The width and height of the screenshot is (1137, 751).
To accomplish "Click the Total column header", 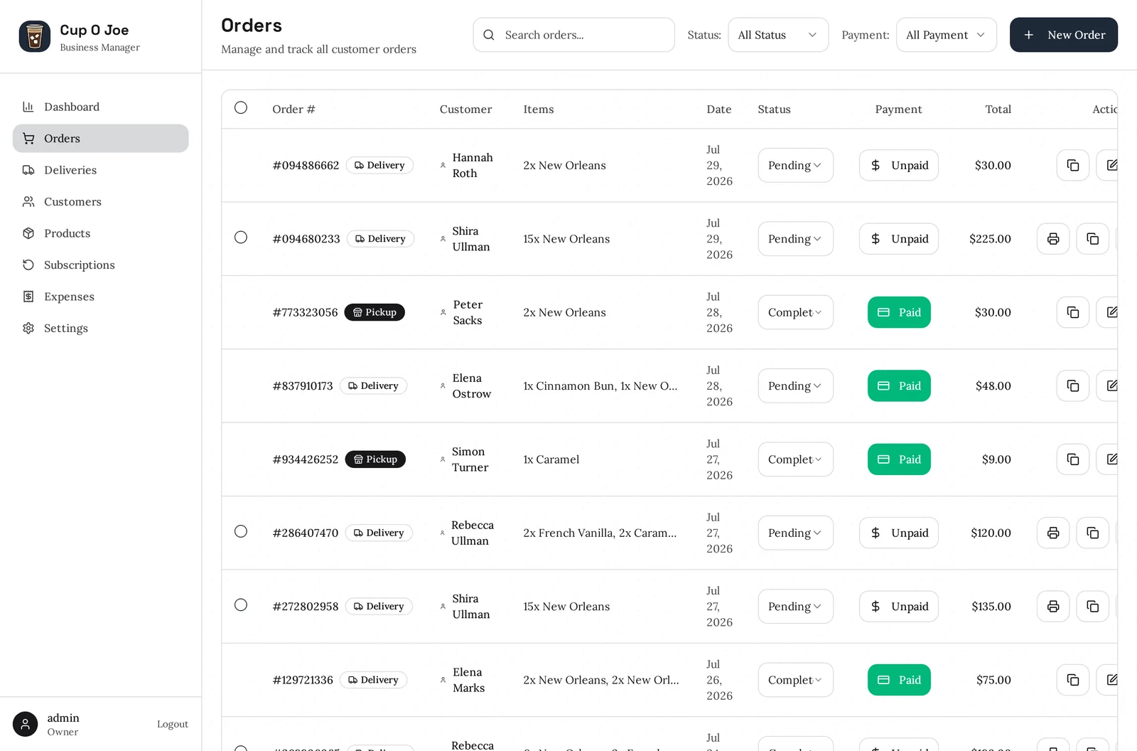I will pos(998,109).
